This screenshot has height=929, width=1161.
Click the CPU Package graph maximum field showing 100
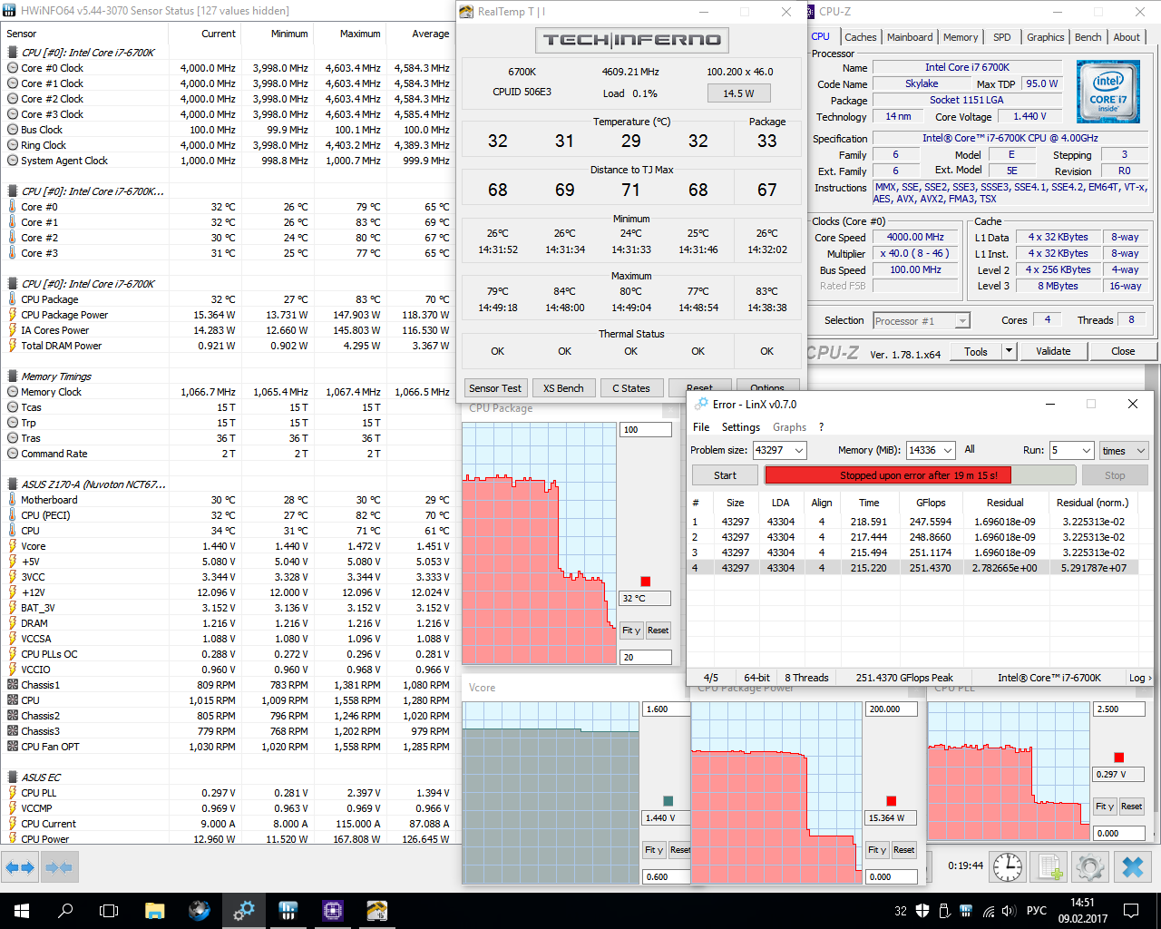click(646, 429)
